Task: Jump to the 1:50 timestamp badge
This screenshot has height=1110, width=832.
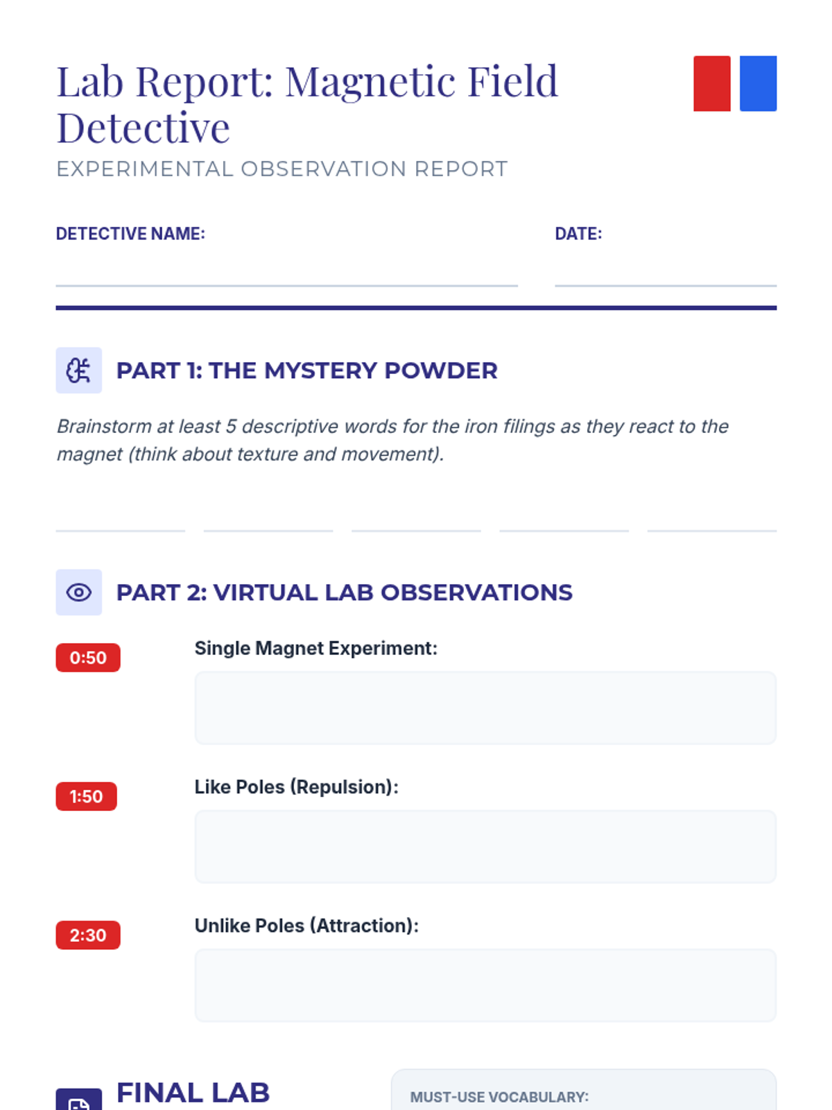Action: click(87, 796)
